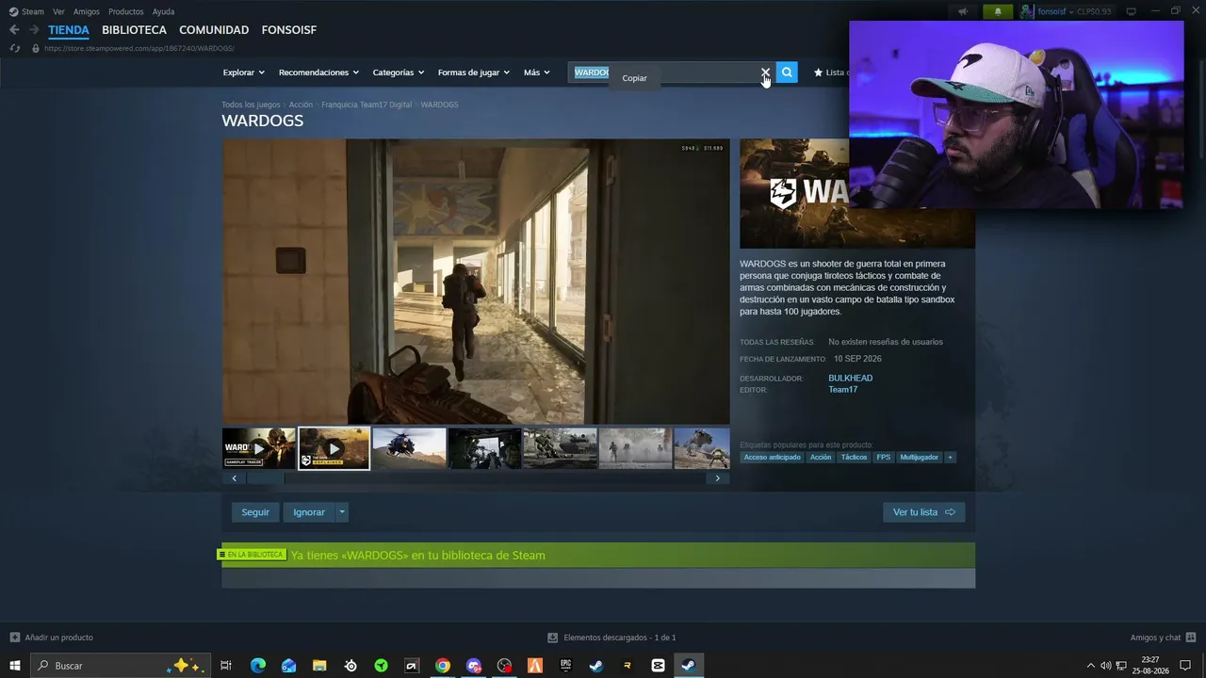Open the Productos menu

point(126,11)
